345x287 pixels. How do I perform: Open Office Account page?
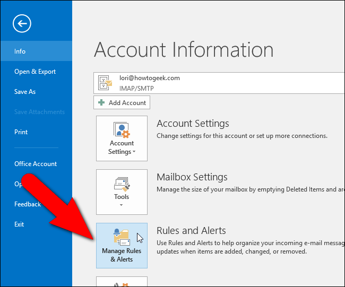[x=36, y=164]
